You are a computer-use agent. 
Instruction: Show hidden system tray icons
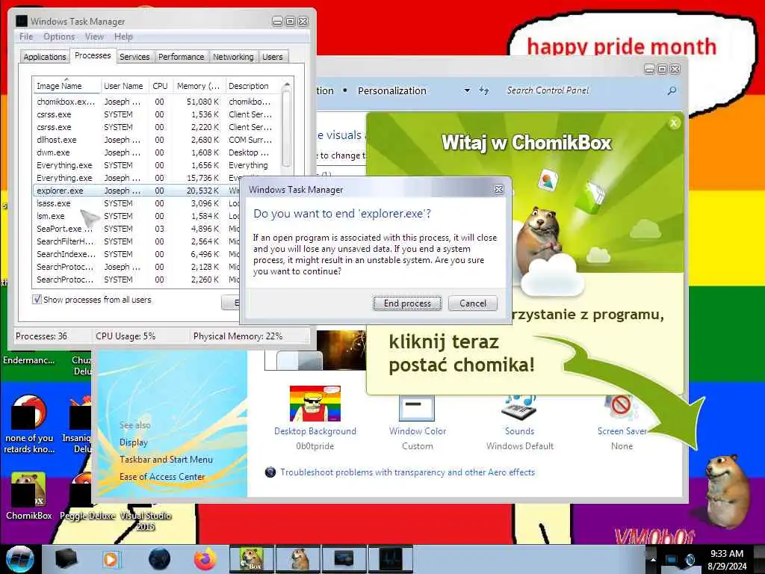click(653, 559)
